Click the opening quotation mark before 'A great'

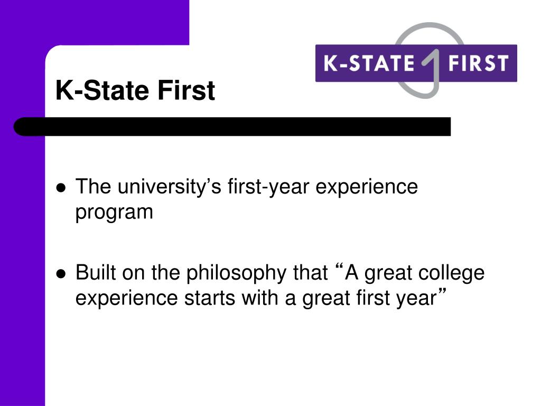(339, 268)
